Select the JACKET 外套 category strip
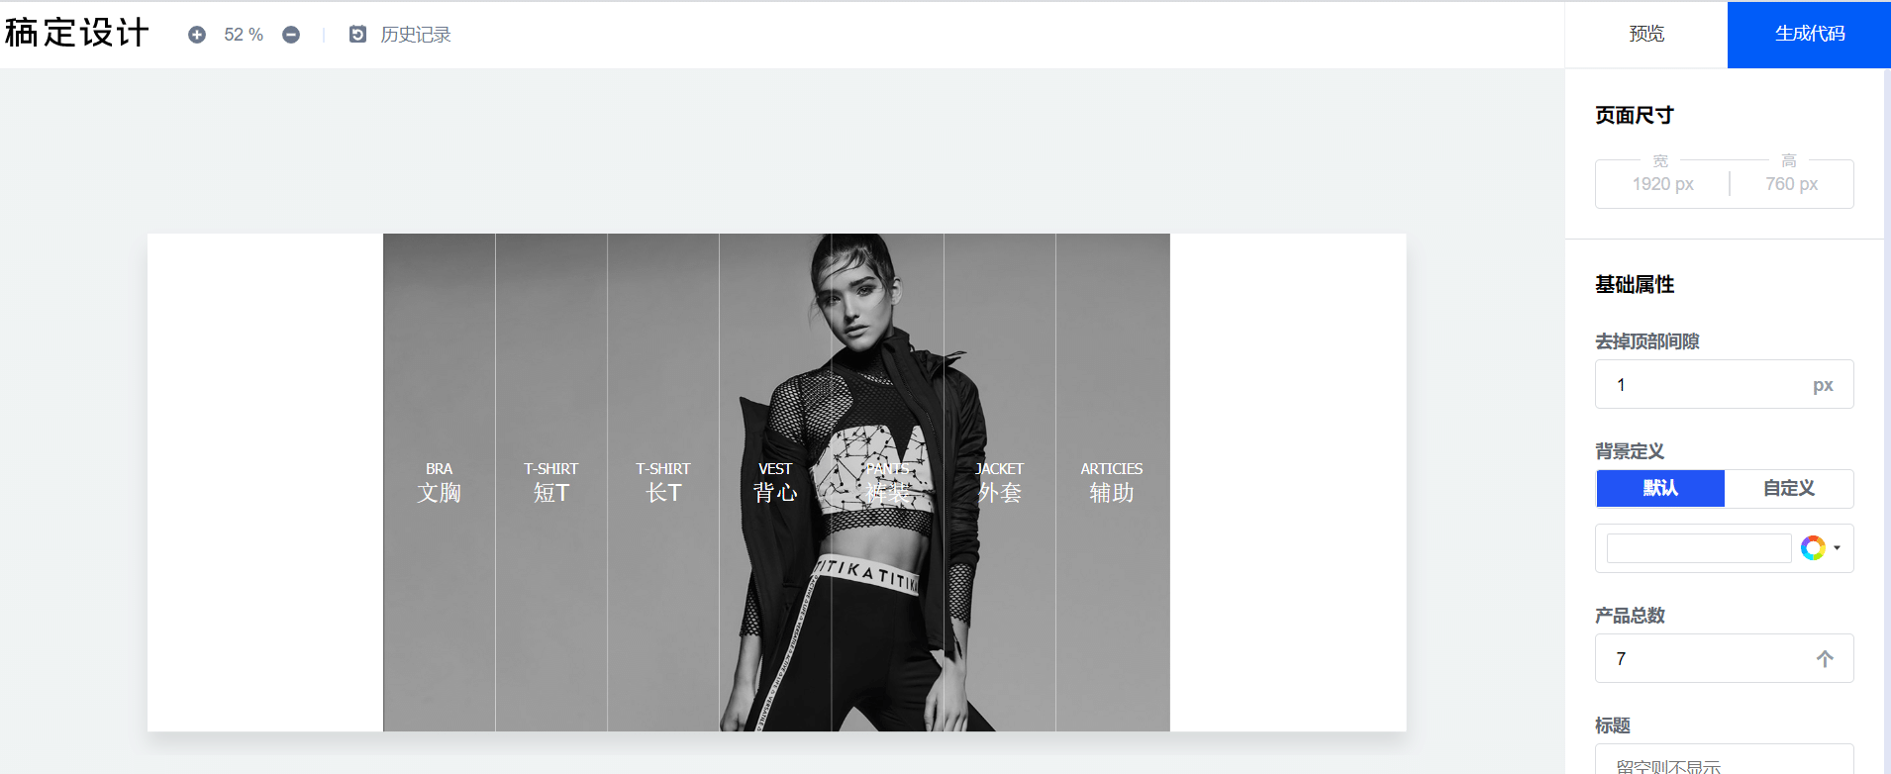 [1000, 482]
